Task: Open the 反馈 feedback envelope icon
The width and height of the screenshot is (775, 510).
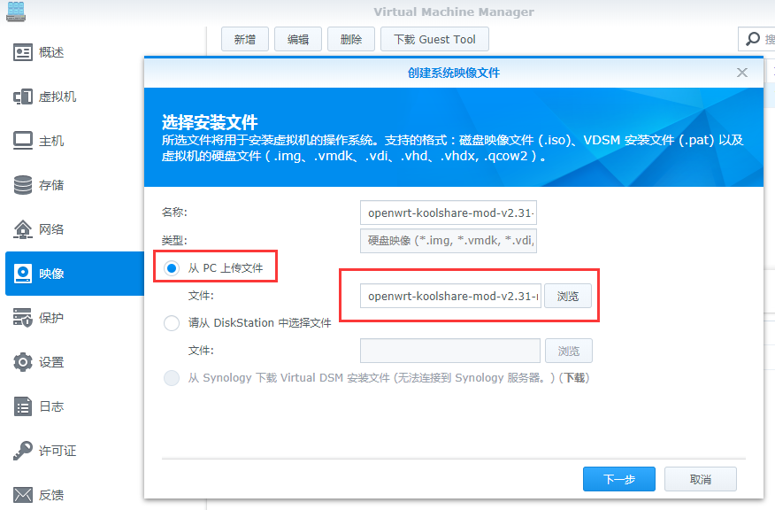Action: coord(23,495)
